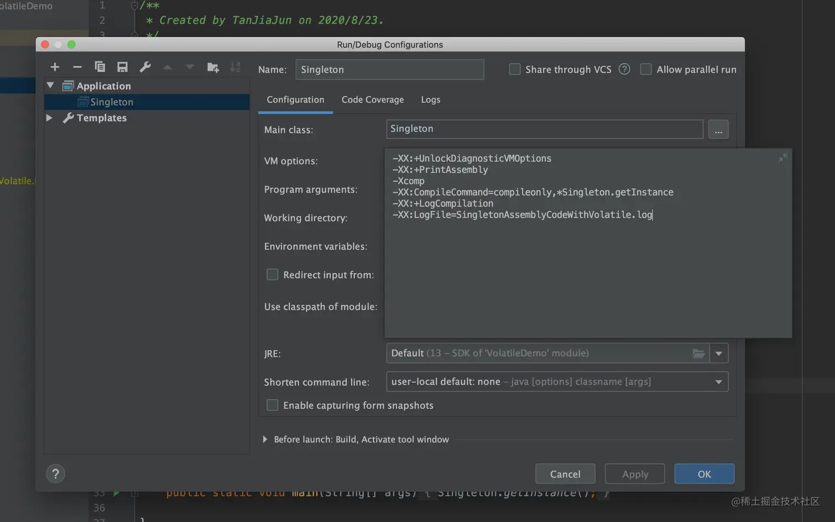Click the Remove Configuration minus icon
835x522 pixels.
tap(77, 67)
